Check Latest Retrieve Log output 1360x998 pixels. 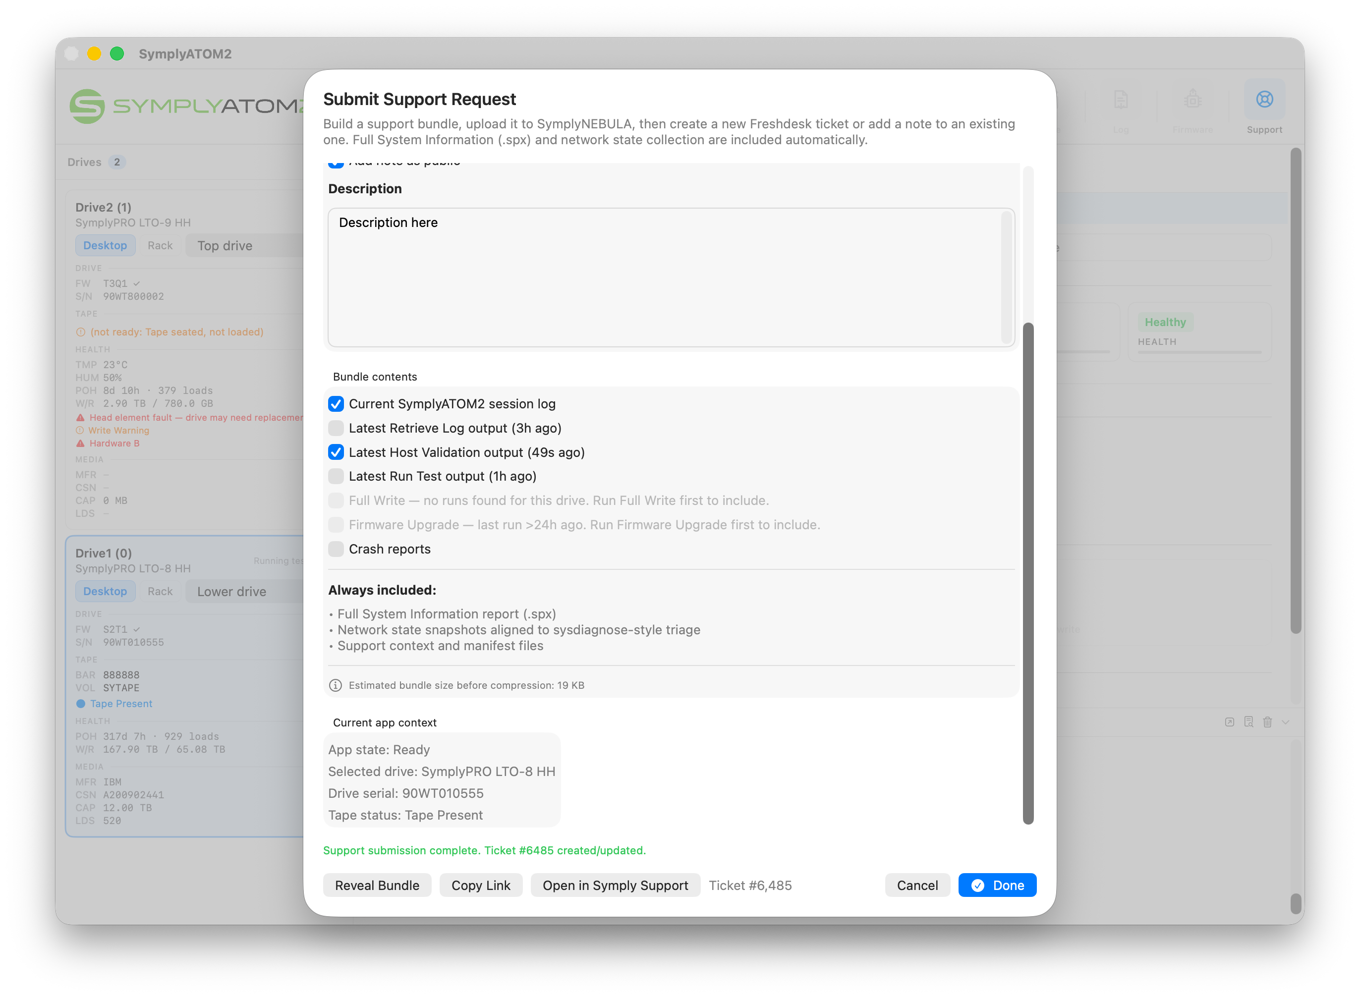pos(336,428)
